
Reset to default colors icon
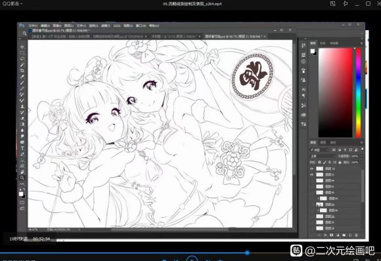point(20,190)
